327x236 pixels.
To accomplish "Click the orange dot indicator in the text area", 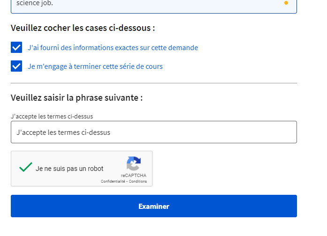I will coord(286,3).
